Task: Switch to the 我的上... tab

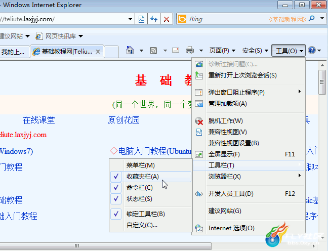Action: click(x=15, y=52)
